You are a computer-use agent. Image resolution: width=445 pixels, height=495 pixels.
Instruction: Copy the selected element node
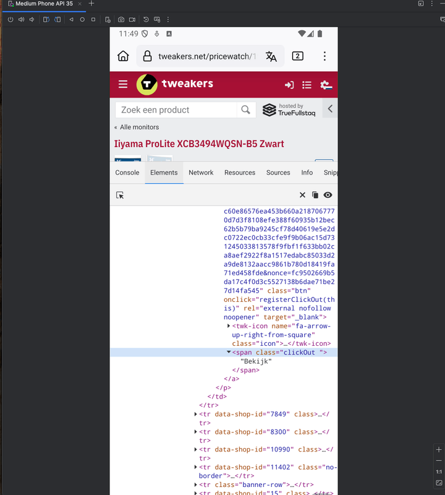315,195
